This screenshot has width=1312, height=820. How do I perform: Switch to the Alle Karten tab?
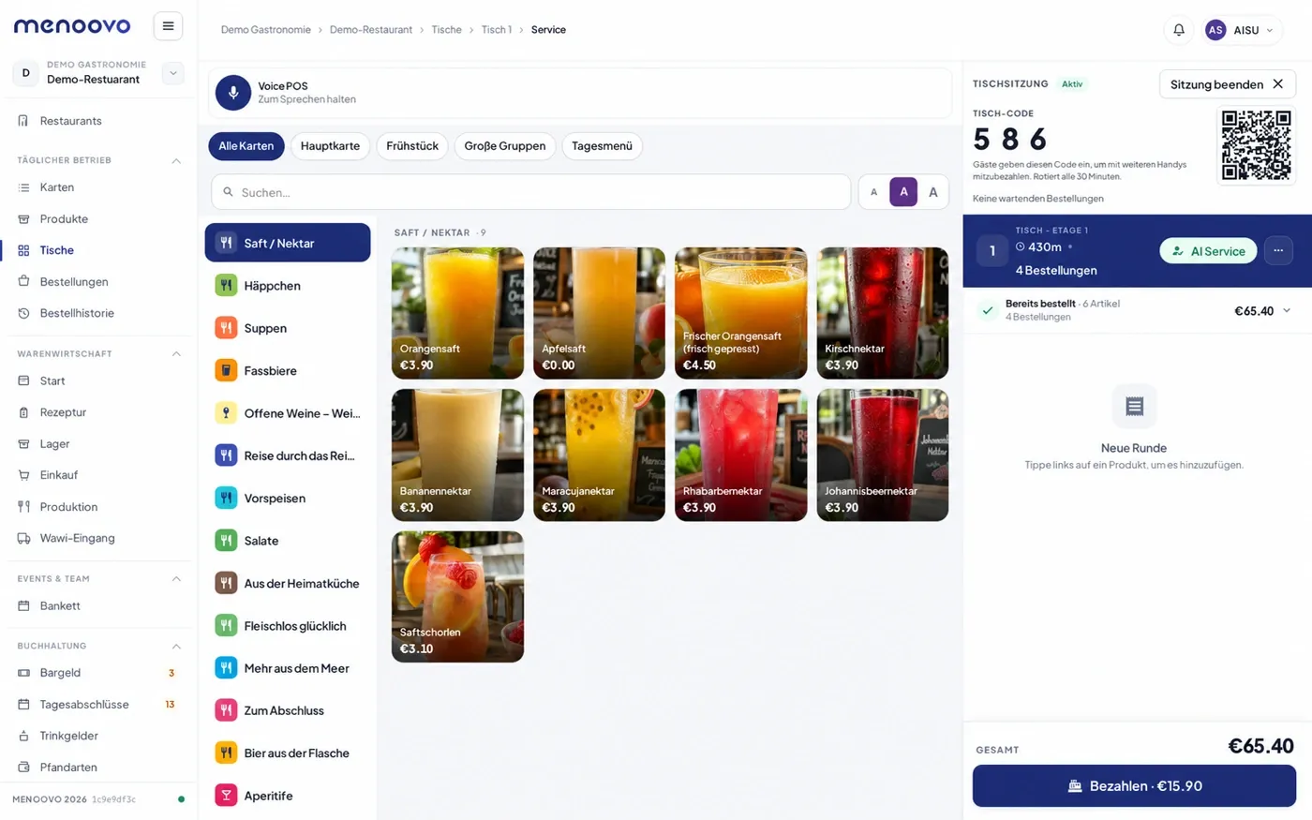pyautogui.click(x=246, y=146)
